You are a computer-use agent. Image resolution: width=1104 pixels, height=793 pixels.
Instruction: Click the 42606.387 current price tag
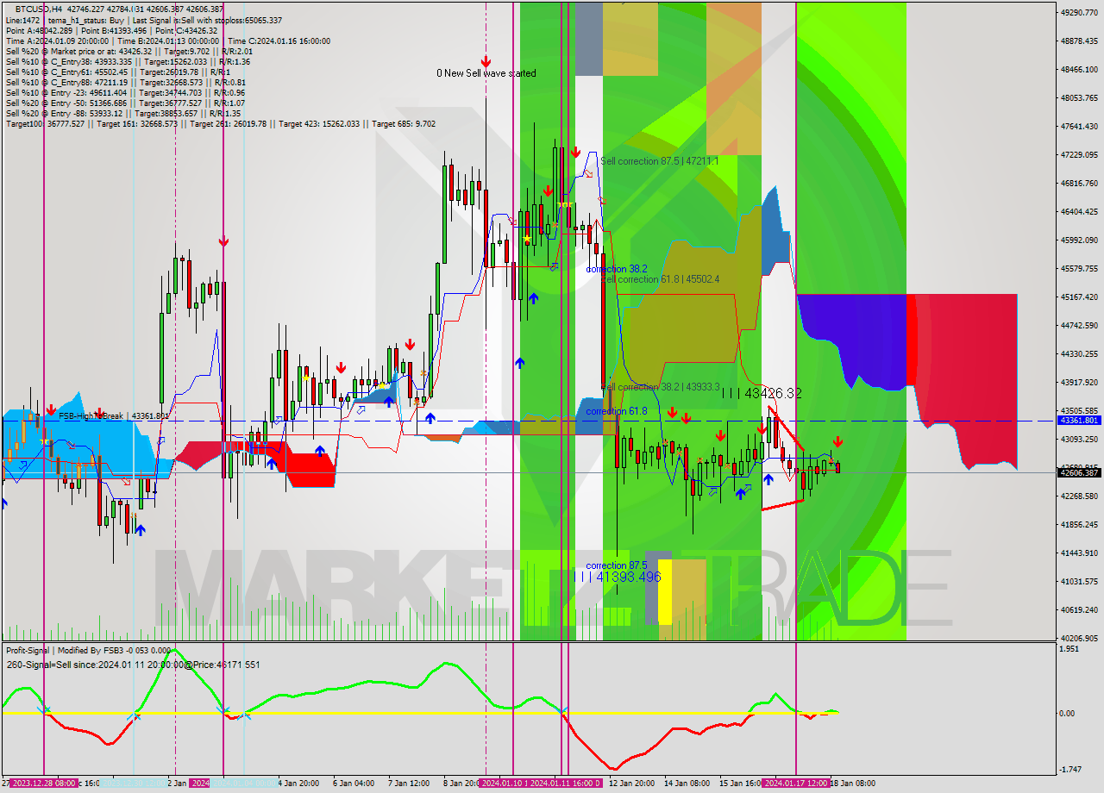(1079, 472)
